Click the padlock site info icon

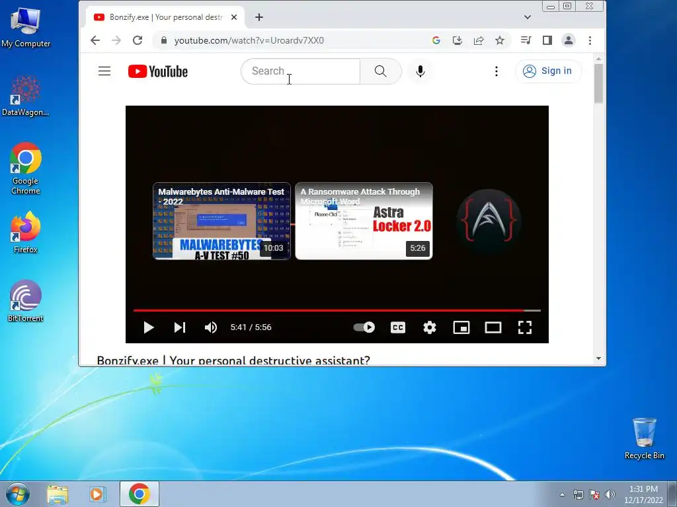point(164,40)
